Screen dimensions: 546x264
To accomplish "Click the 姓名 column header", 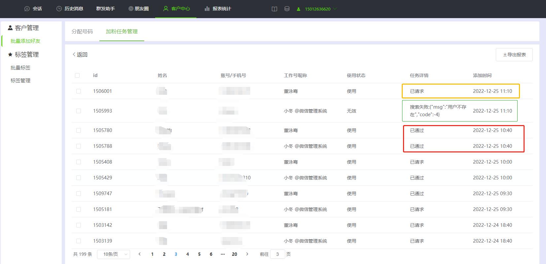I will [x=162, y=75].
